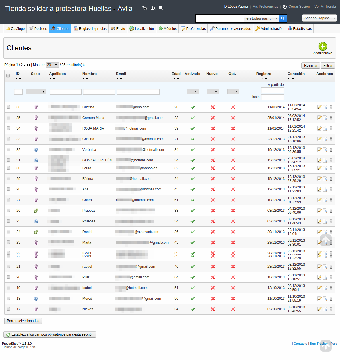This screenshot has width=341, height=360.
Task: Open the Mostrar results-per-page dropdown
Action: click(52, 65)
